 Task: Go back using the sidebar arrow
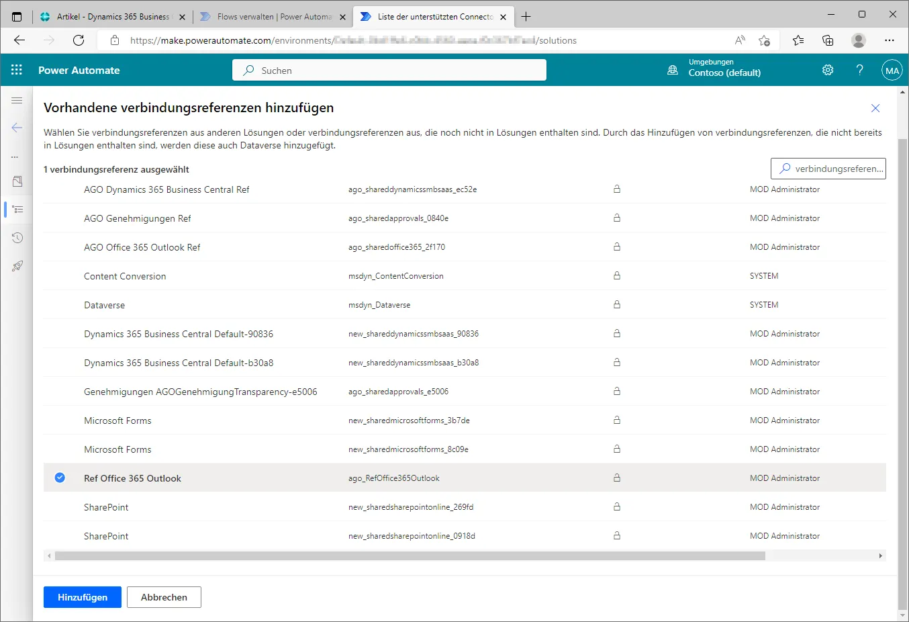(x=17, y=128)
